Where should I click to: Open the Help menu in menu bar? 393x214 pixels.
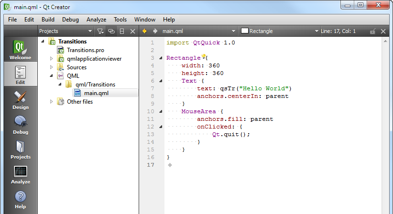pos(169,20)
